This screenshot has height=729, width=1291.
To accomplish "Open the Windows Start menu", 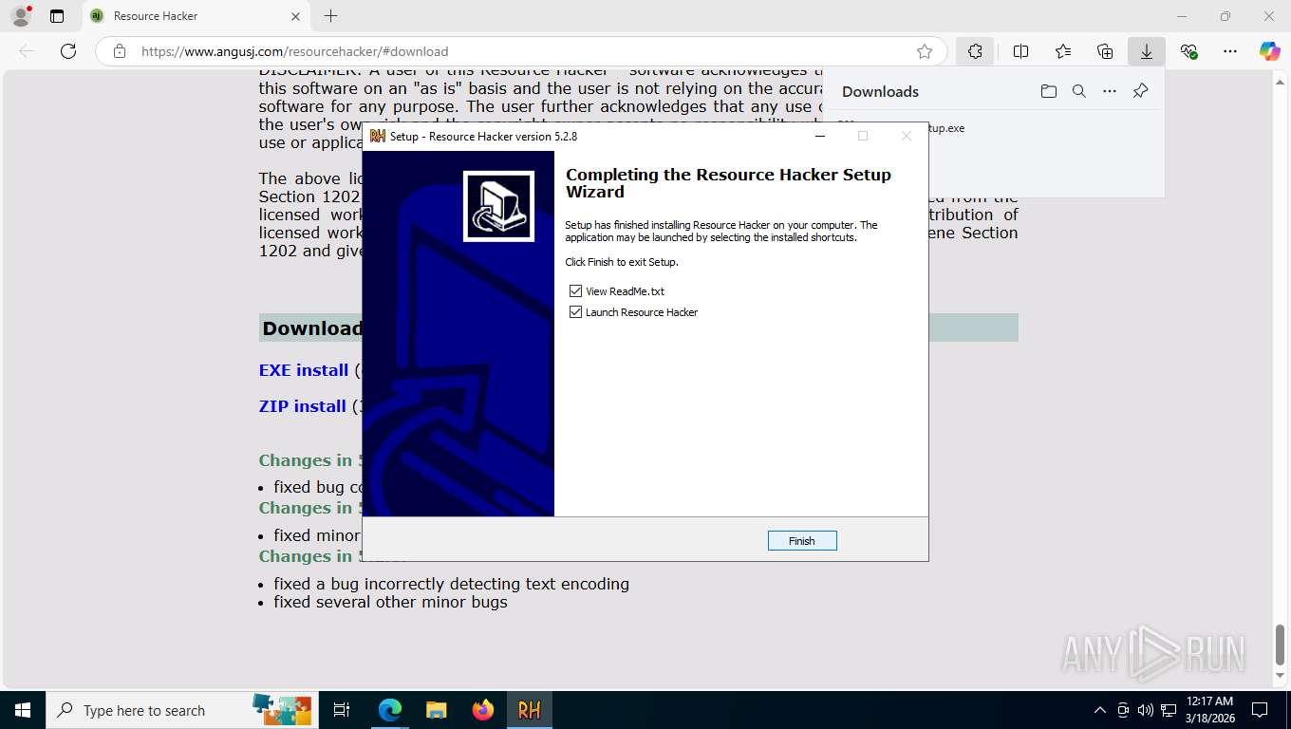I will pos(23,710).
